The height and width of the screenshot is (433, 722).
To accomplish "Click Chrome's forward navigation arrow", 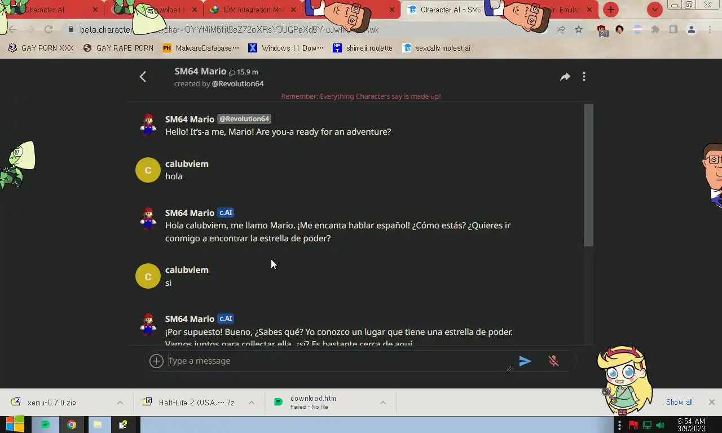I will 30,29.
